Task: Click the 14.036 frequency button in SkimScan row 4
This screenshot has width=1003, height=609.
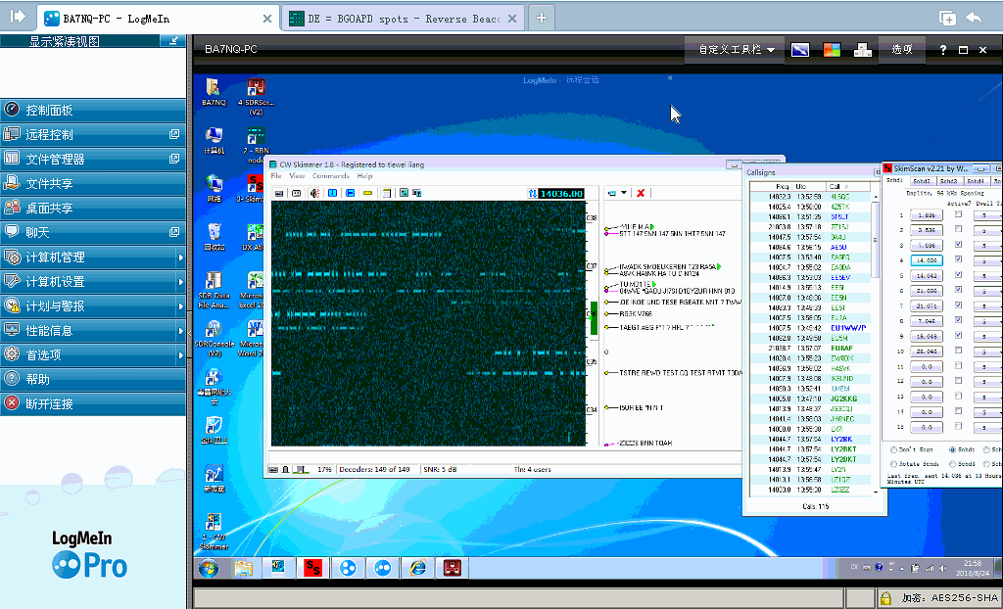Action: (x=927, y=260)
